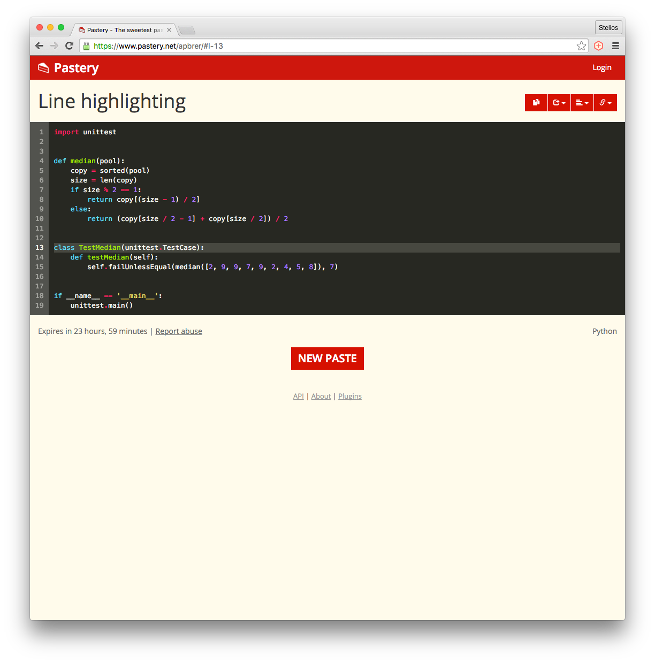
Task: Click the 'Expires in 23 hours, 59 minutes' text
Action: coord(93,331)
